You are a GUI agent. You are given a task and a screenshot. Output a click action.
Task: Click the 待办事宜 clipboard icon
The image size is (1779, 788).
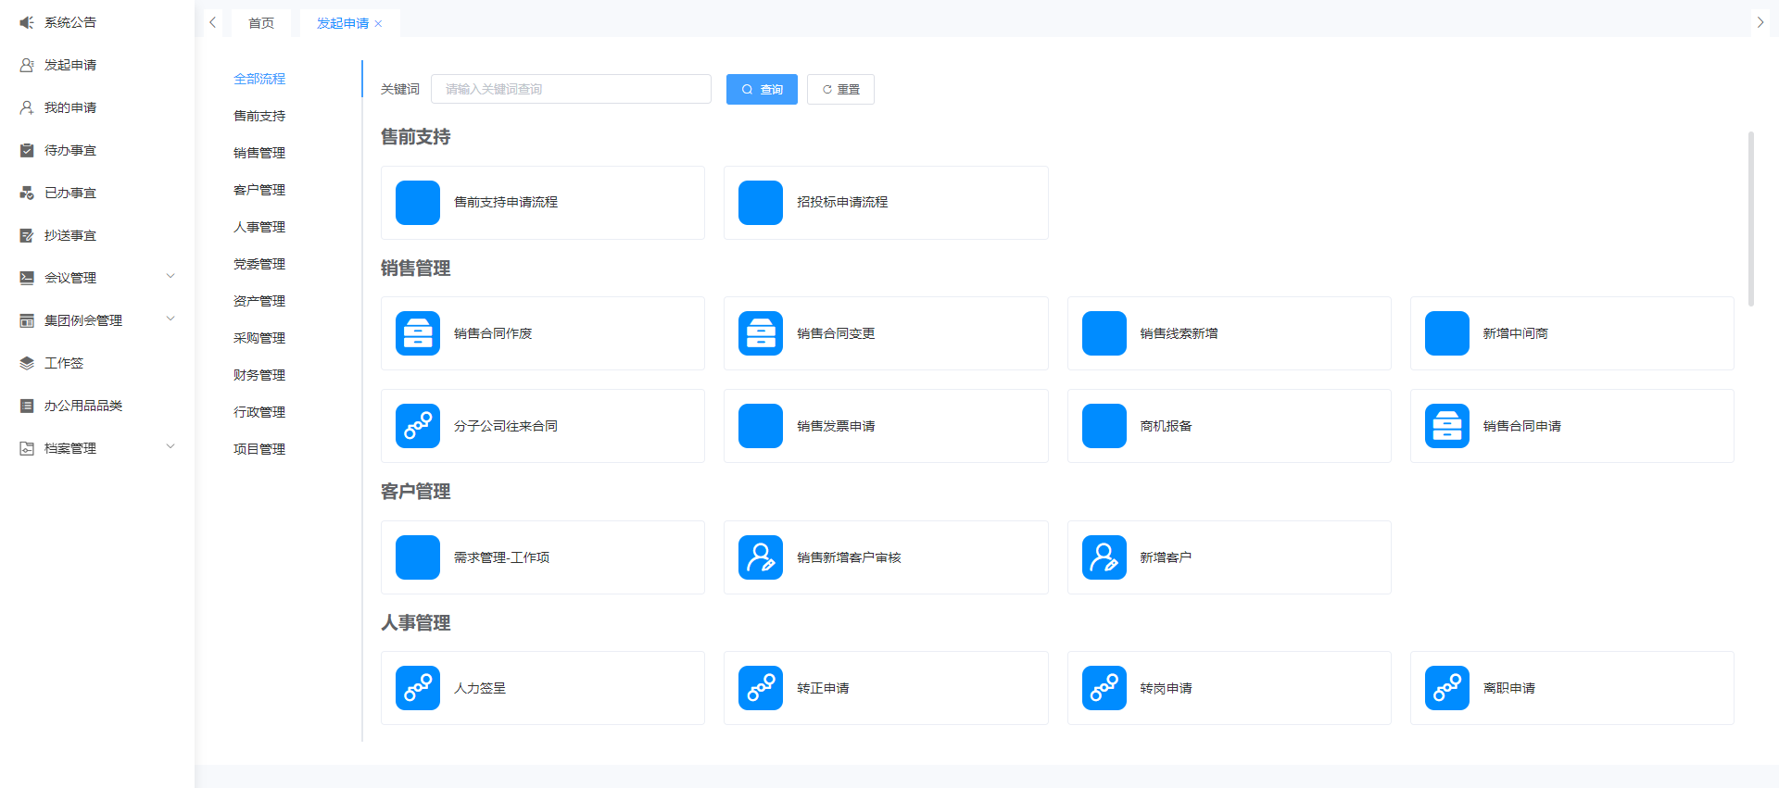click(x=27, y=150)
